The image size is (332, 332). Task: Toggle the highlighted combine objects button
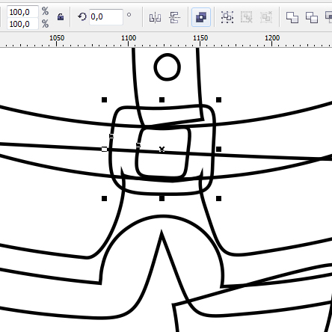pyautogui.click(x=201, y=17)
